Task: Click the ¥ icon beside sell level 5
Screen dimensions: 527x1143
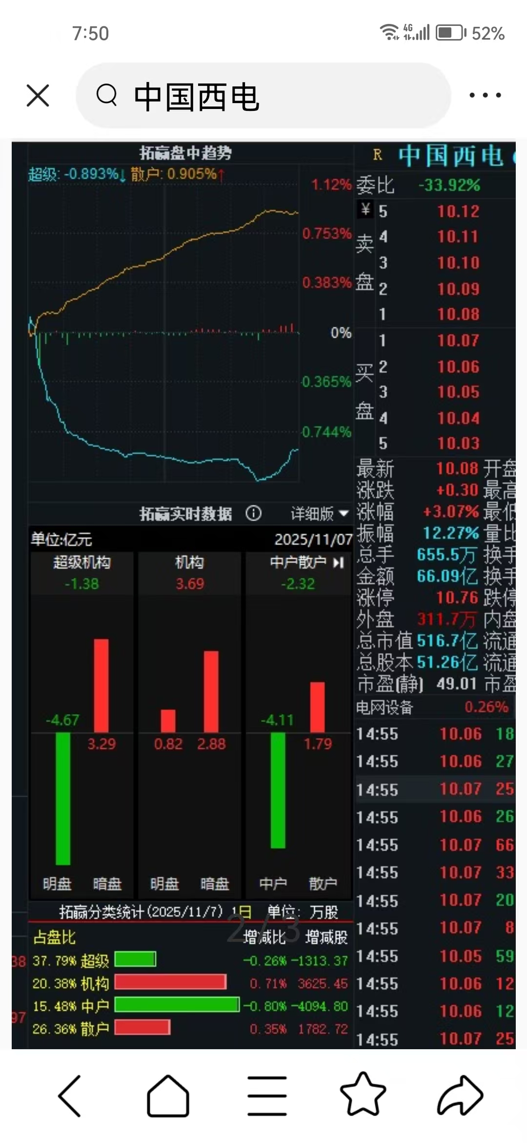Action: tap(365, 210)
